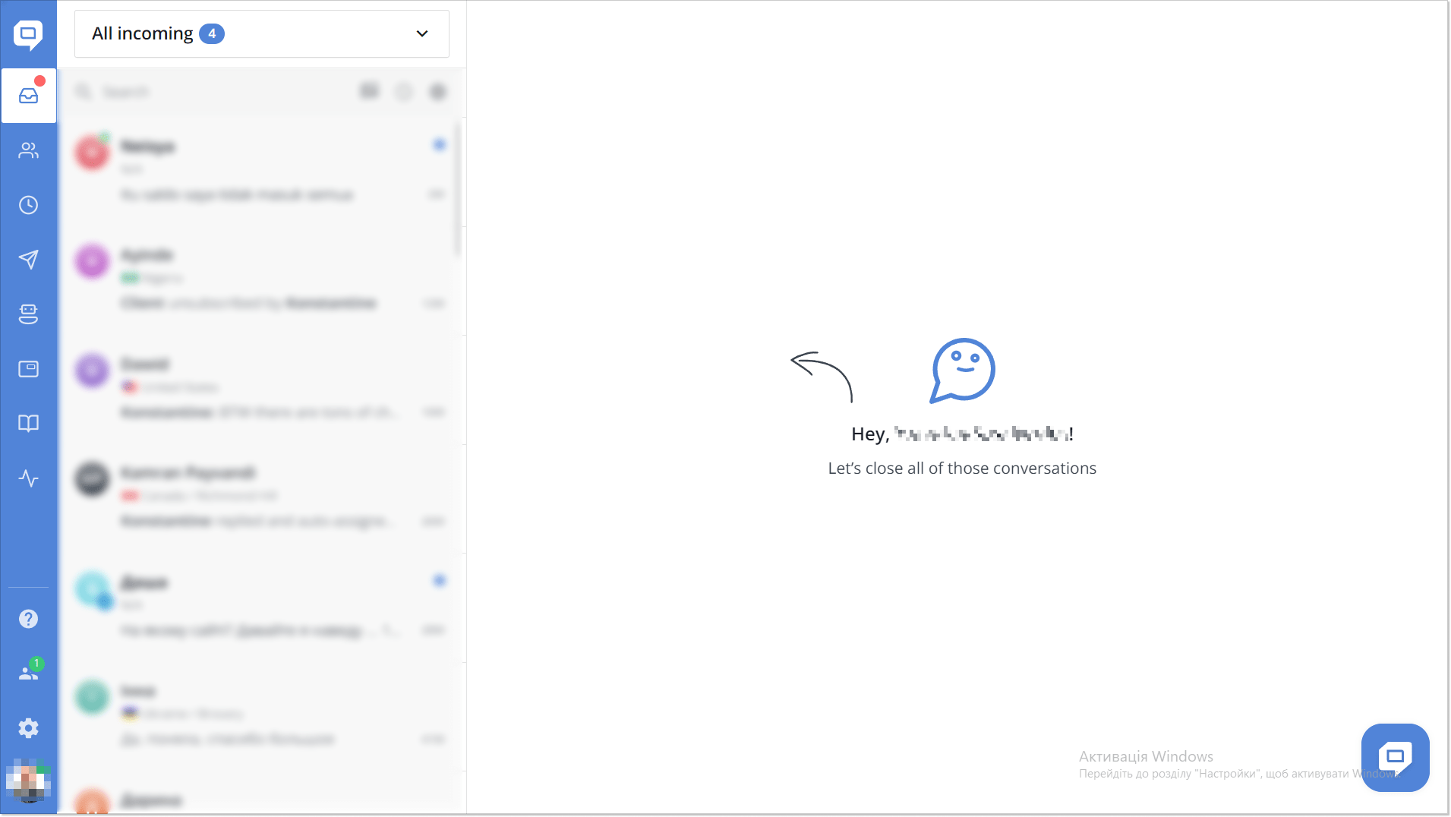This screenshot has width=1451, height=817.
Task: Open the clock history icon
Action: [29, 205]
